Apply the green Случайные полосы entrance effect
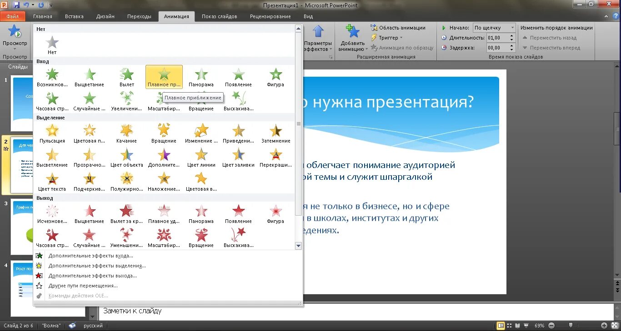621x331 pixels. coord(90,101)
